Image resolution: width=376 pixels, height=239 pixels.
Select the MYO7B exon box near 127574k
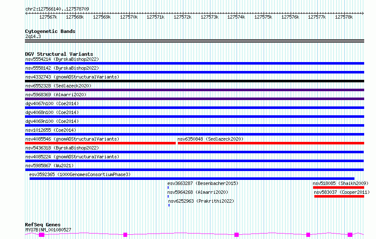coord(237,235)
